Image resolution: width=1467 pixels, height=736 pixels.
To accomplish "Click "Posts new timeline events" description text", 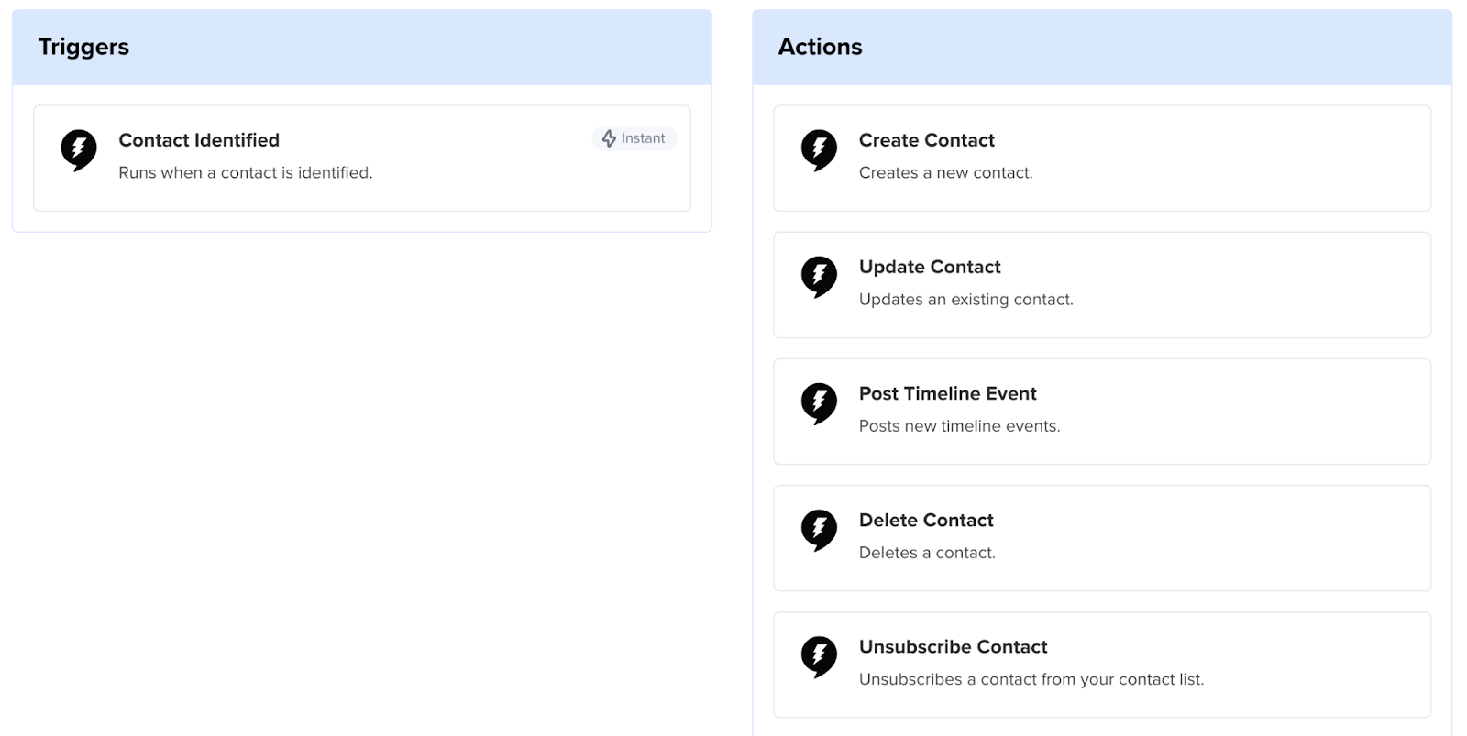I will click(959, 425).
